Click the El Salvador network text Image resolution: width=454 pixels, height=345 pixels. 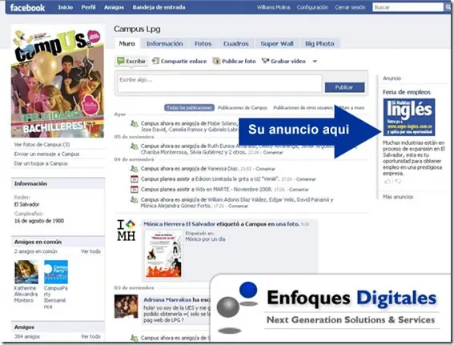26,204
